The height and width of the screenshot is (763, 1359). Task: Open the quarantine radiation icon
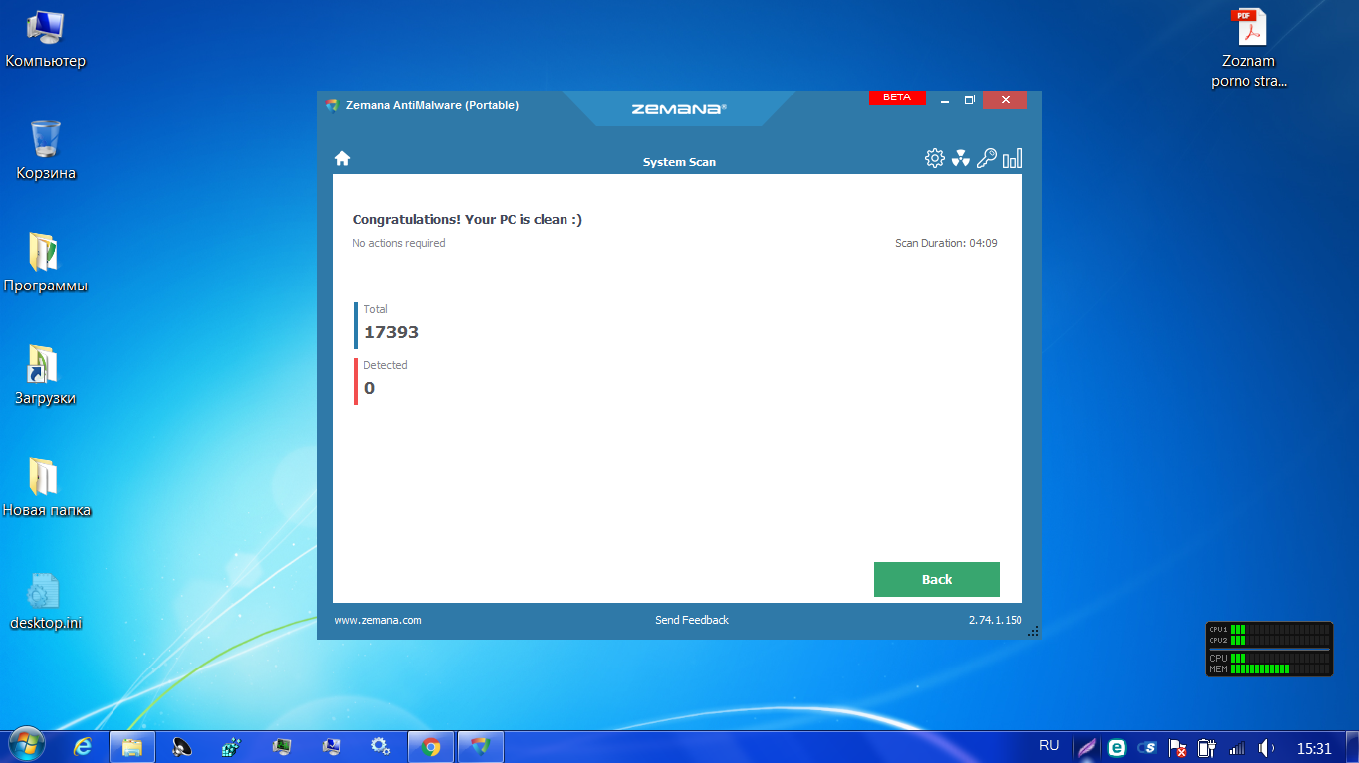tap(960, 158)
